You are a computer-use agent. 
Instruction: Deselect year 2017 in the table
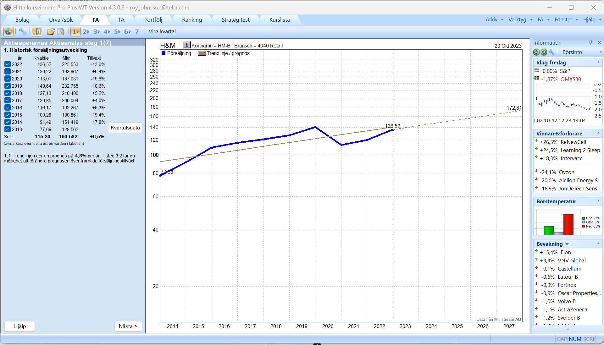8,101
